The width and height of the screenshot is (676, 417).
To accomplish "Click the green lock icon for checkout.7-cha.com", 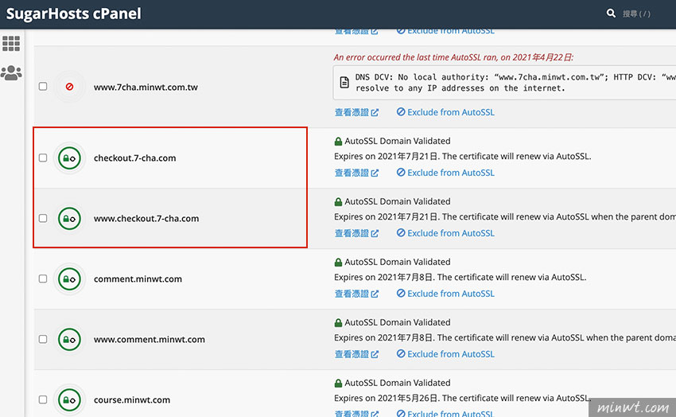I will [x=69, y=158].
